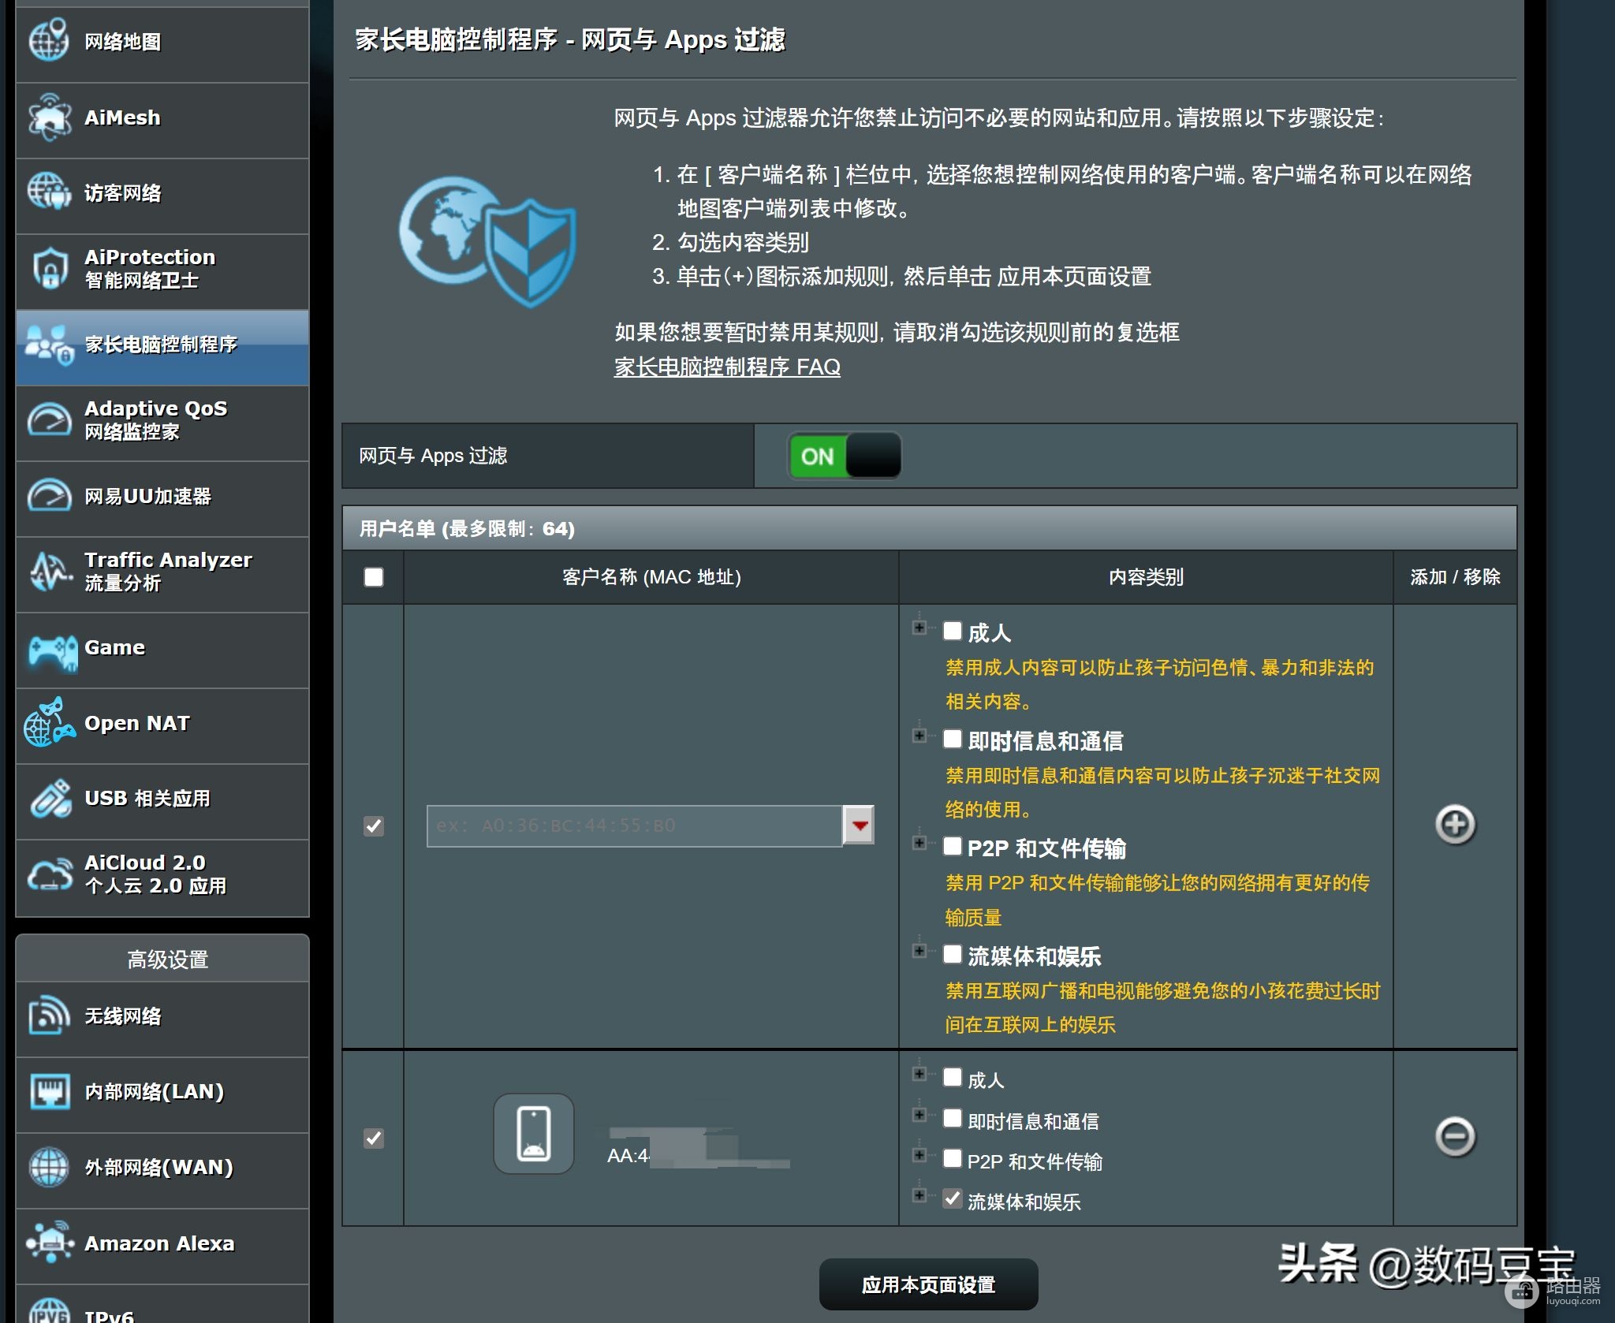This screenshot has height=1323, width=1615.
Task: Open the 访客网络 guest network icon
Action: 49,192
